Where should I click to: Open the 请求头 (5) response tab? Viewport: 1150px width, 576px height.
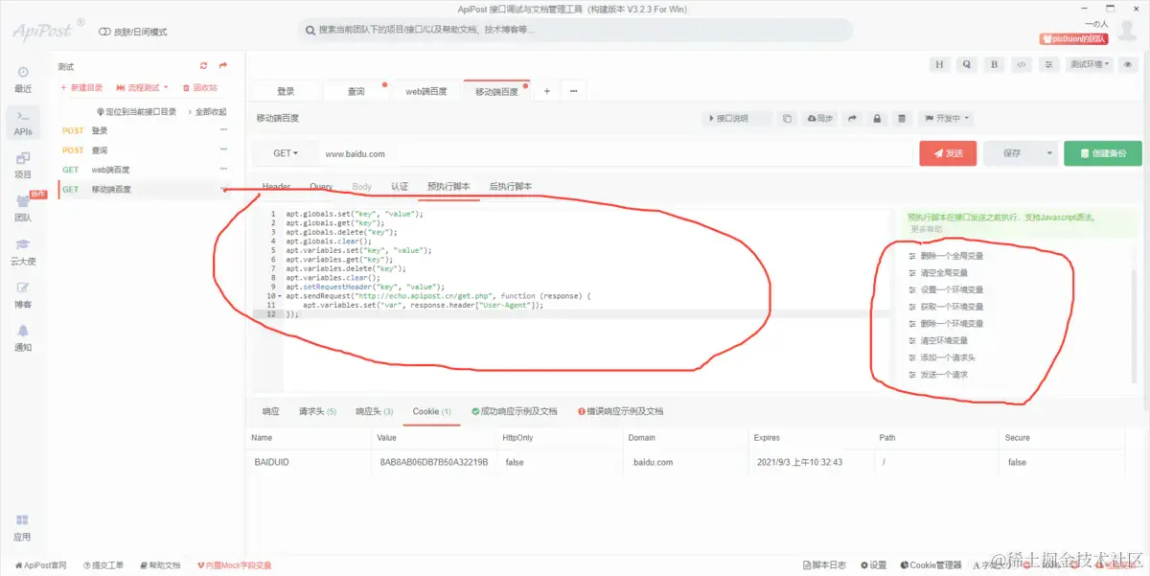click(x=317, y=411)
